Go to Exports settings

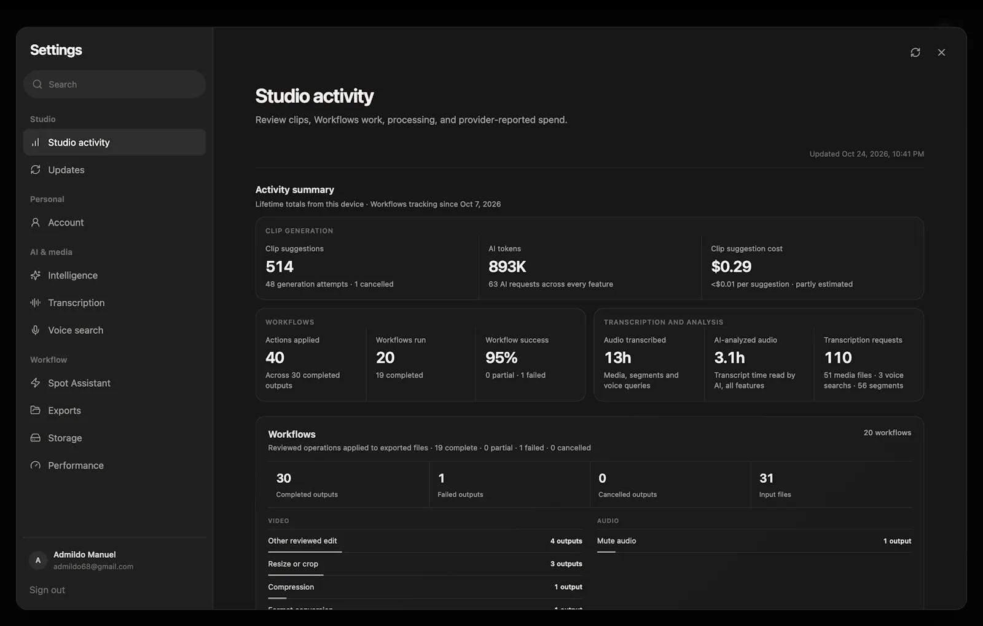(x=114, y=410)
